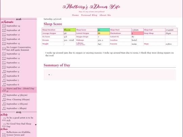Open the No Longer Conservative post

(19, 49)
